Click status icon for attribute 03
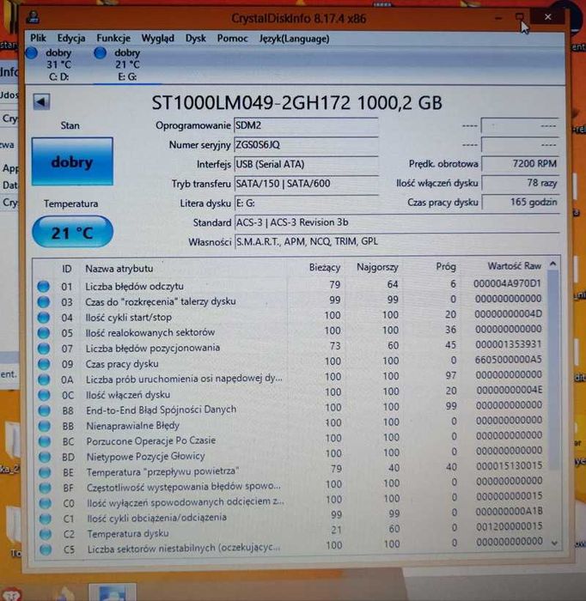The height and width of the screenshot is (601, 586). pos(43,302)
